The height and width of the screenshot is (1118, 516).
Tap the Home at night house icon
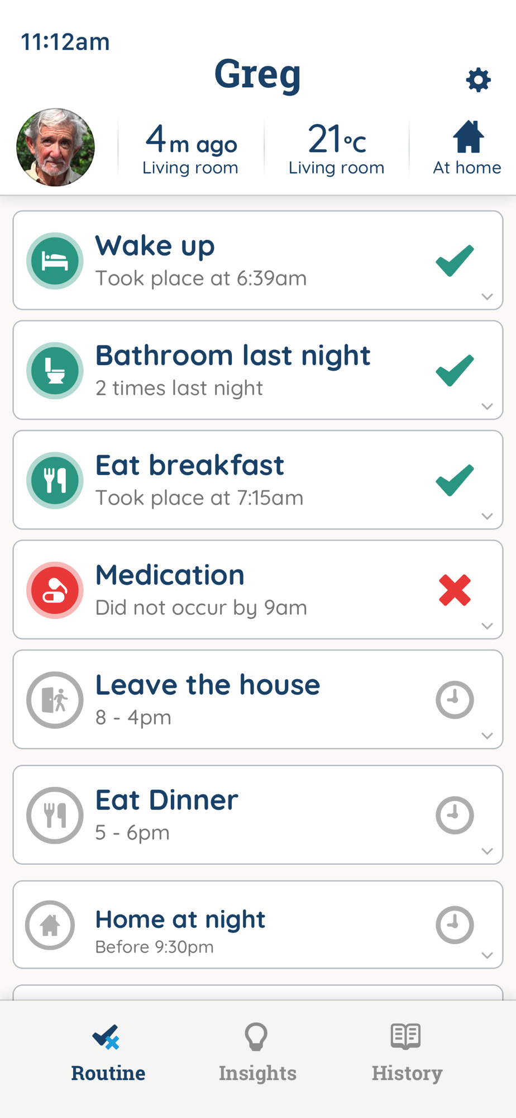(x=50, y=925)
